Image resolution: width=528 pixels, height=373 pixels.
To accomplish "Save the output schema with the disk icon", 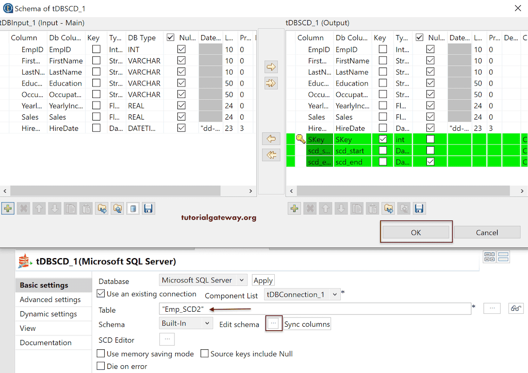I will click(x=419, y=208).
